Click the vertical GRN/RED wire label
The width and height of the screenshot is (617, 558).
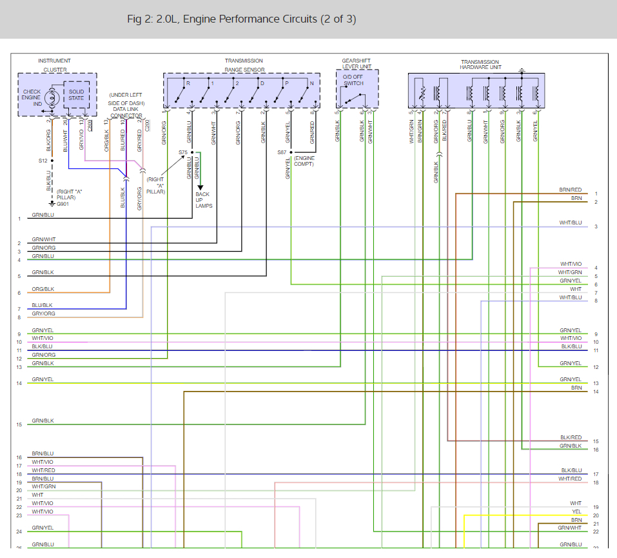pyautogui.click(x=312, y=132)
